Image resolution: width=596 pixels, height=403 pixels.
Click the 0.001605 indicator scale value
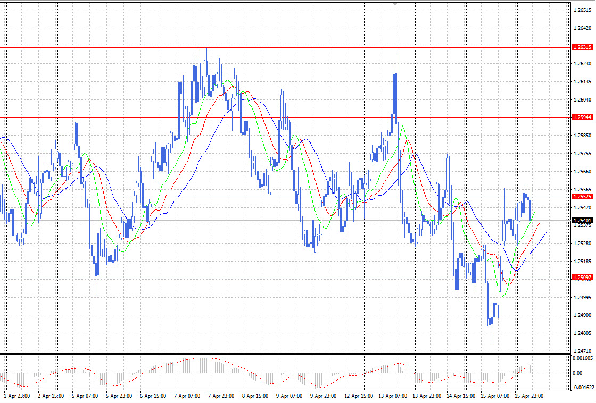pos(583,358)
